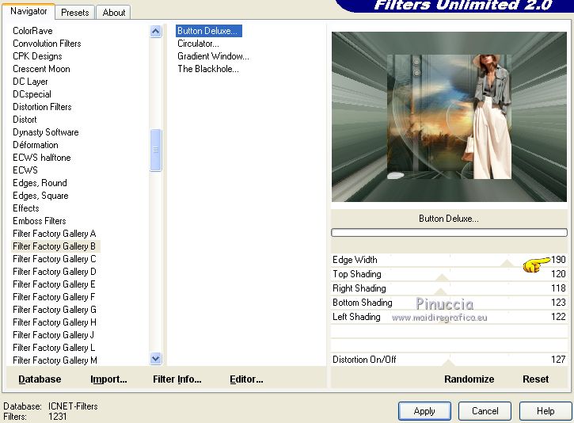
Task: Click Randomize
Action: point(469,379)
